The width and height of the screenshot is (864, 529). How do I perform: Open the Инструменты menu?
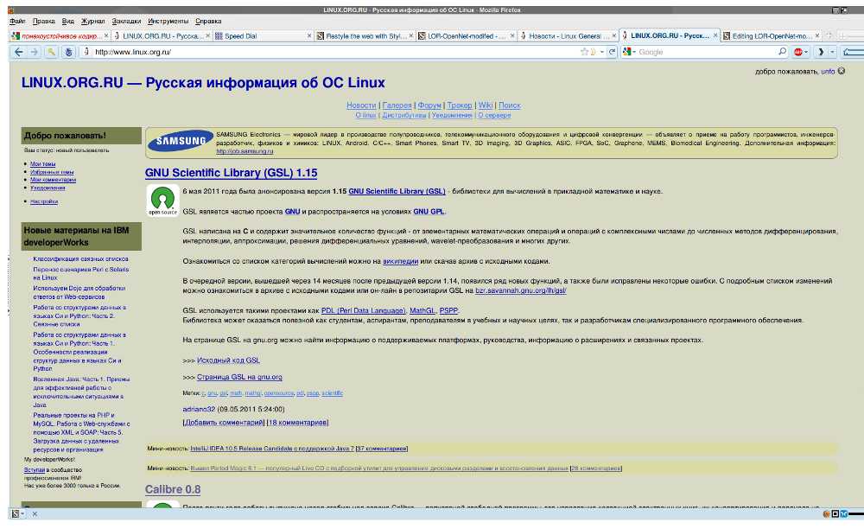168,21
